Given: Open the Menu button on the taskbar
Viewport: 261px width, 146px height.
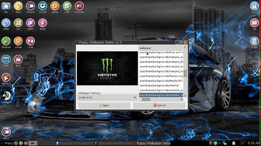Looking at the screenshot, I should pyautogui.click(x=9, y=143).
